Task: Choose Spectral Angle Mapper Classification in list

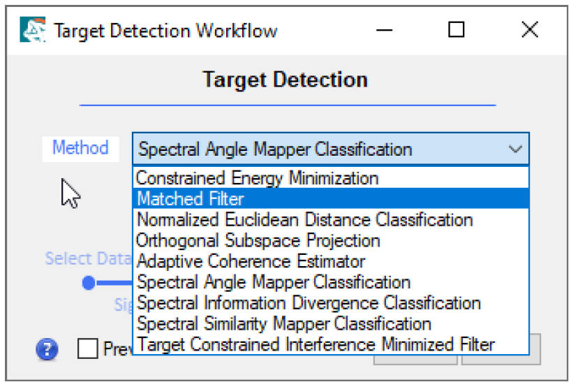Action: pyautogui.click(x=274, y=282)
